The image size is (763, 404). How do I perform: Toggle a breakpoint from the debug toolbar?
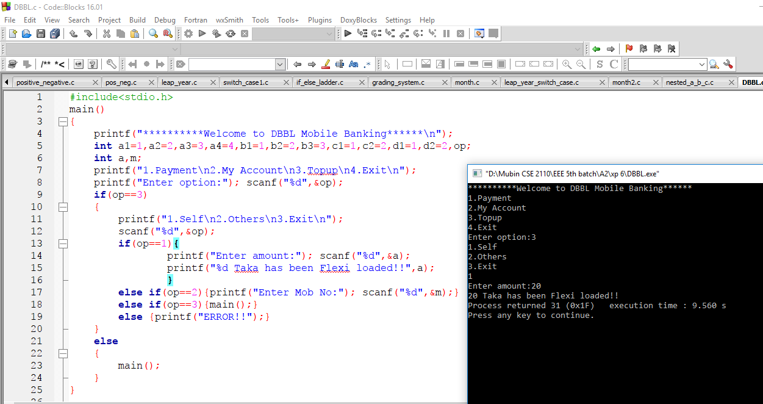(x=146, y=63)
